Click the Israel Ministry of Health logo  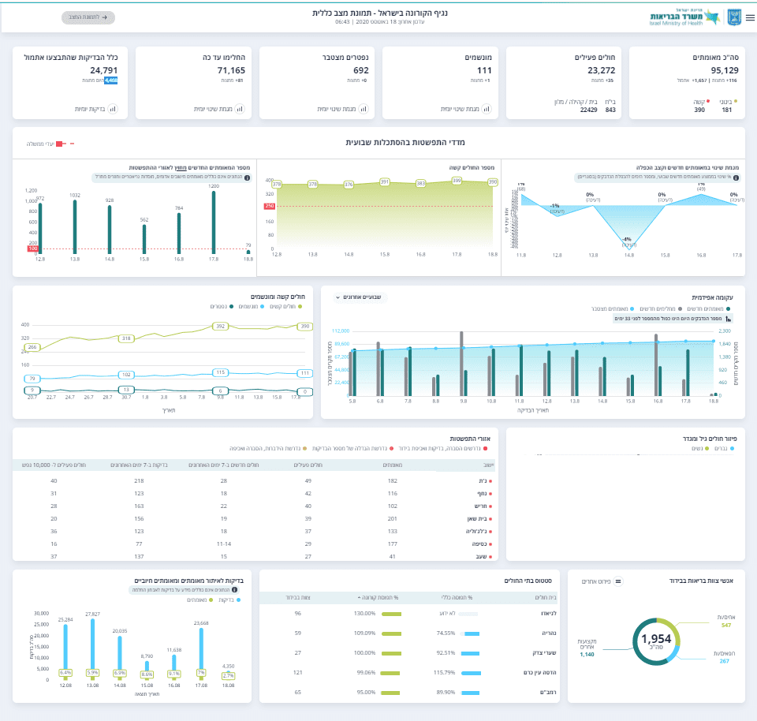[684, 17]
